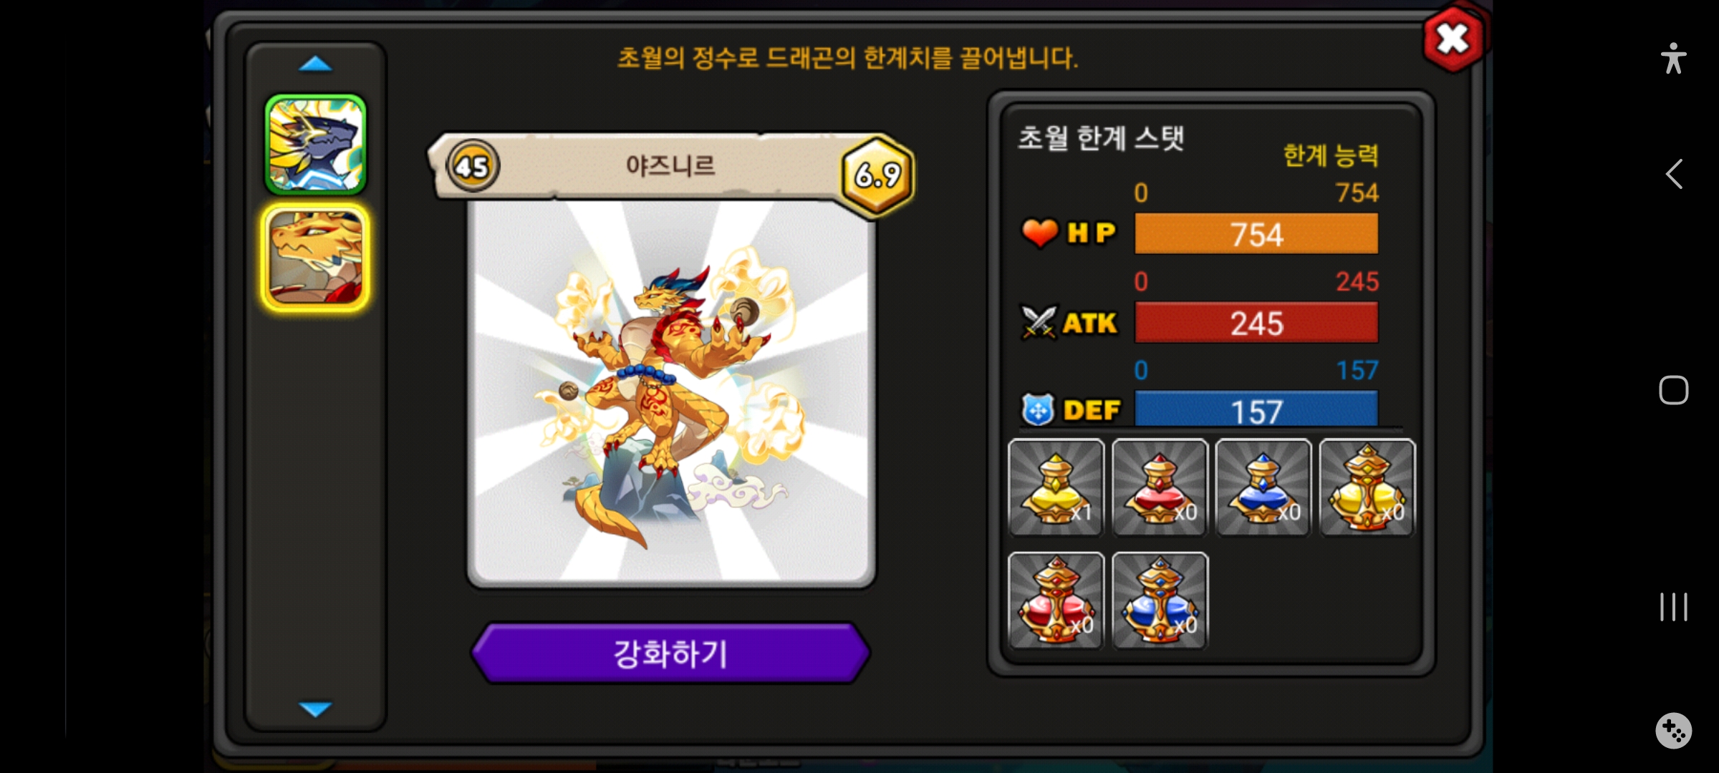
Task: Open the game tools controller icon
Action: [1674, 731]
